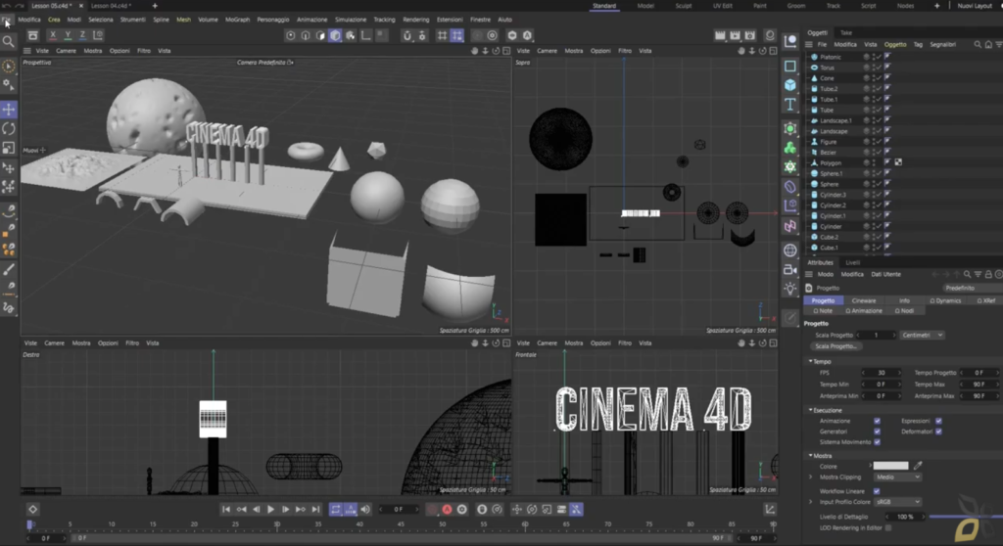Click the Text spline T icon

pyautogui.click(x=790, y=105)
